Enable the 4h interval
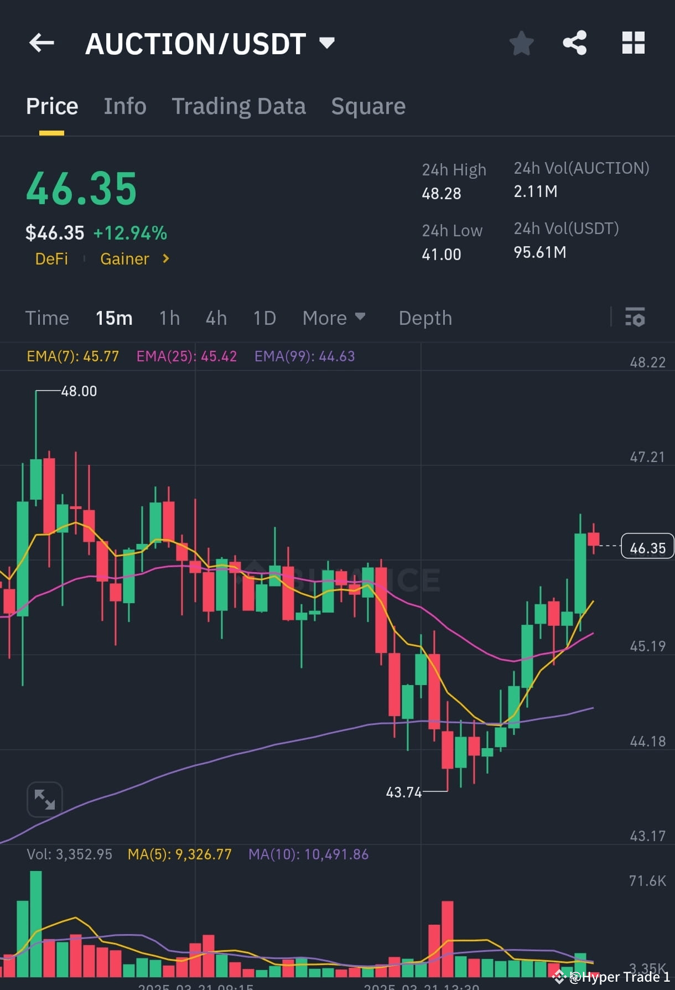This screenshot has width=675, height=990. coord(216,318)
